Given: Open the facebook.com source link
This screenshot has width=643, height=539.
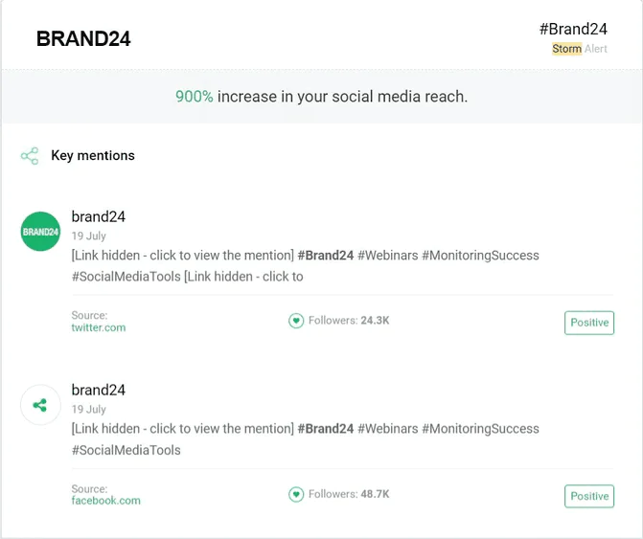Looking at the screenshot, I should coord(105,501).
